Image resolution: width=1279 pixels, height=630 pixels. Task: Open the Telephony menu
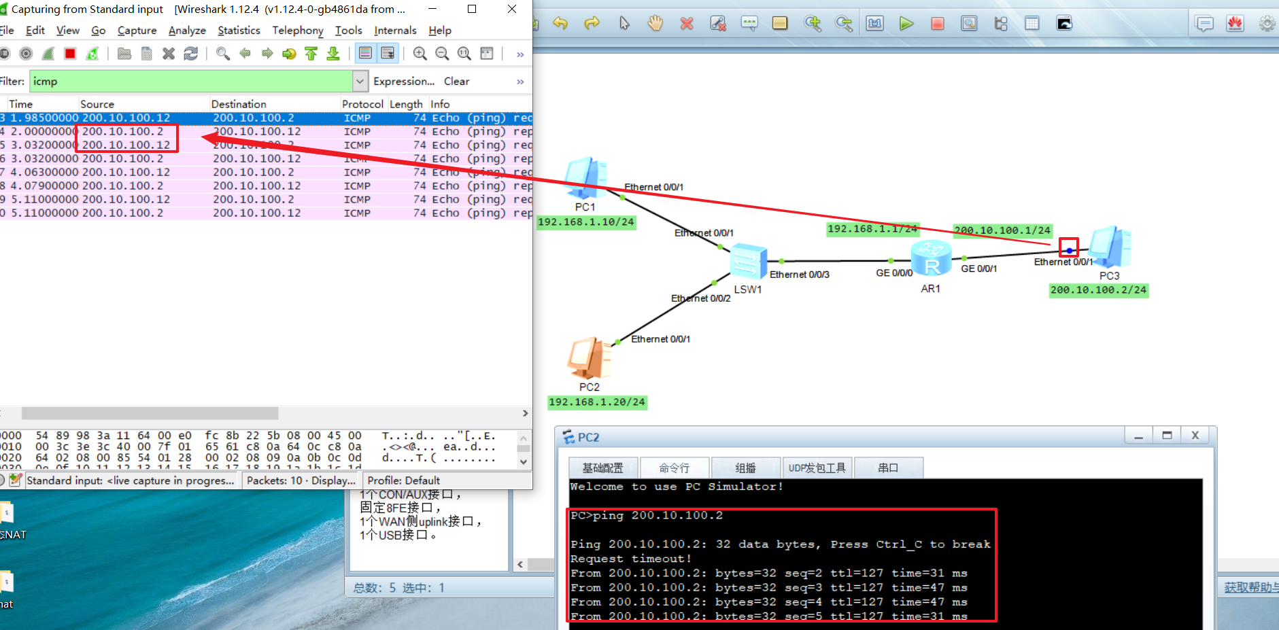(x=298, y=31)
